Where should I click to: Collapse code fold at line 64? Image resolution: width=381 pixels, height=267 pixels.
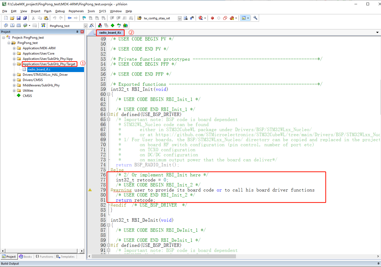click(108, 114)
